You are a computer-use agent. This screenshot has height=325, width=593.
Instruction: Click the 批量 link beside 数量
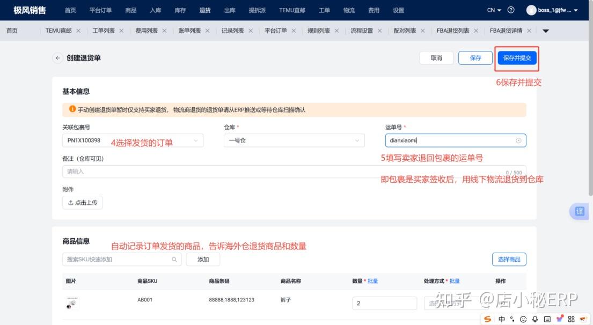(x=372, y=281)
